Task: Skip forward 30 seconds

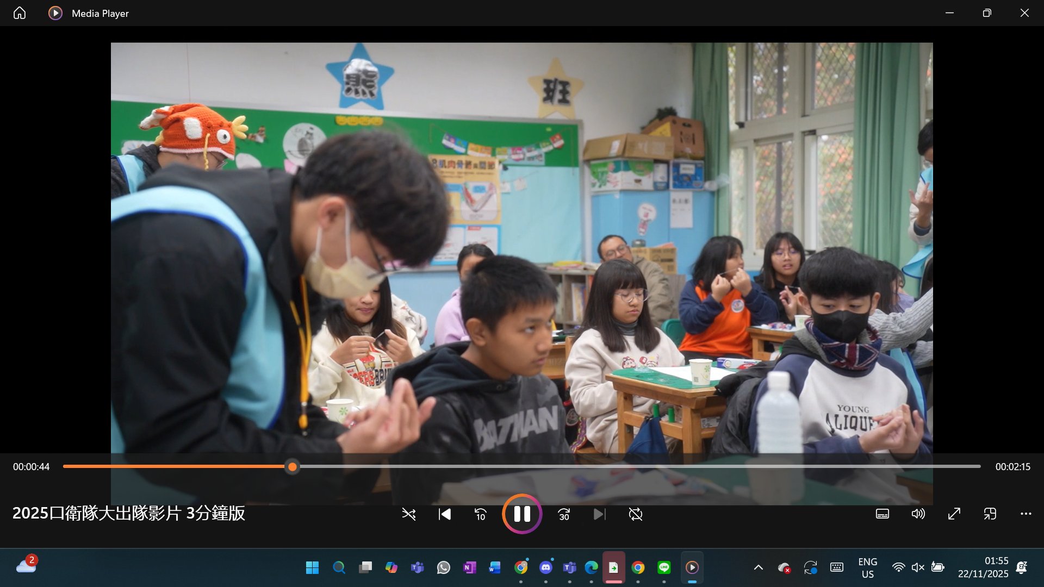Action: pos(564,514)
